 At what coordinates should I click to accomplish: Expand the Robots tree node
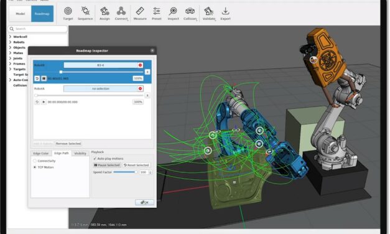10,42
